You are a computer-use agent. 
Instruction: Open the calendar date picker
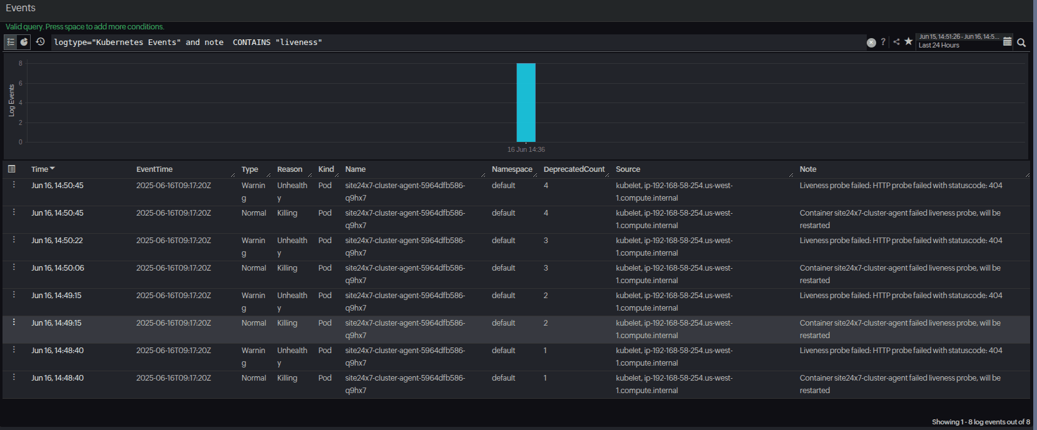pos(1007,42)
